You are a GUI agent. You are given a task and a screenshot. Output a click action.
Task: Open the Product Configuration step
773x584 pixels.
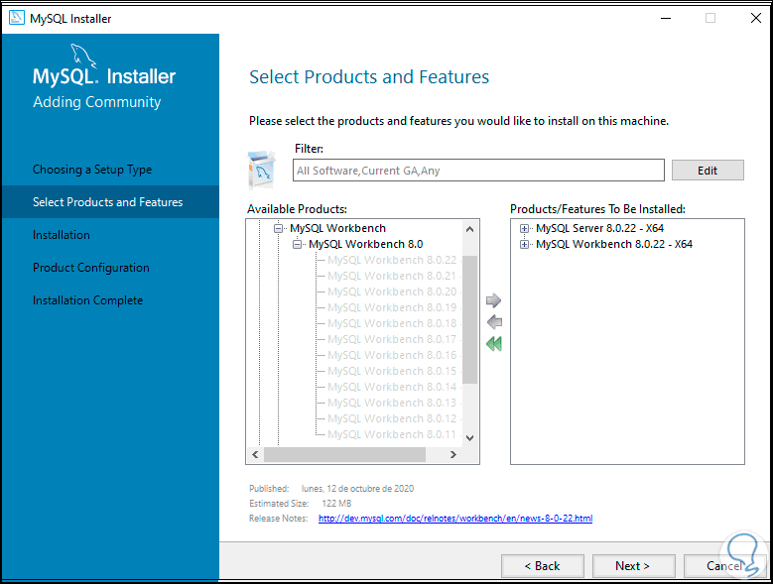90,268
